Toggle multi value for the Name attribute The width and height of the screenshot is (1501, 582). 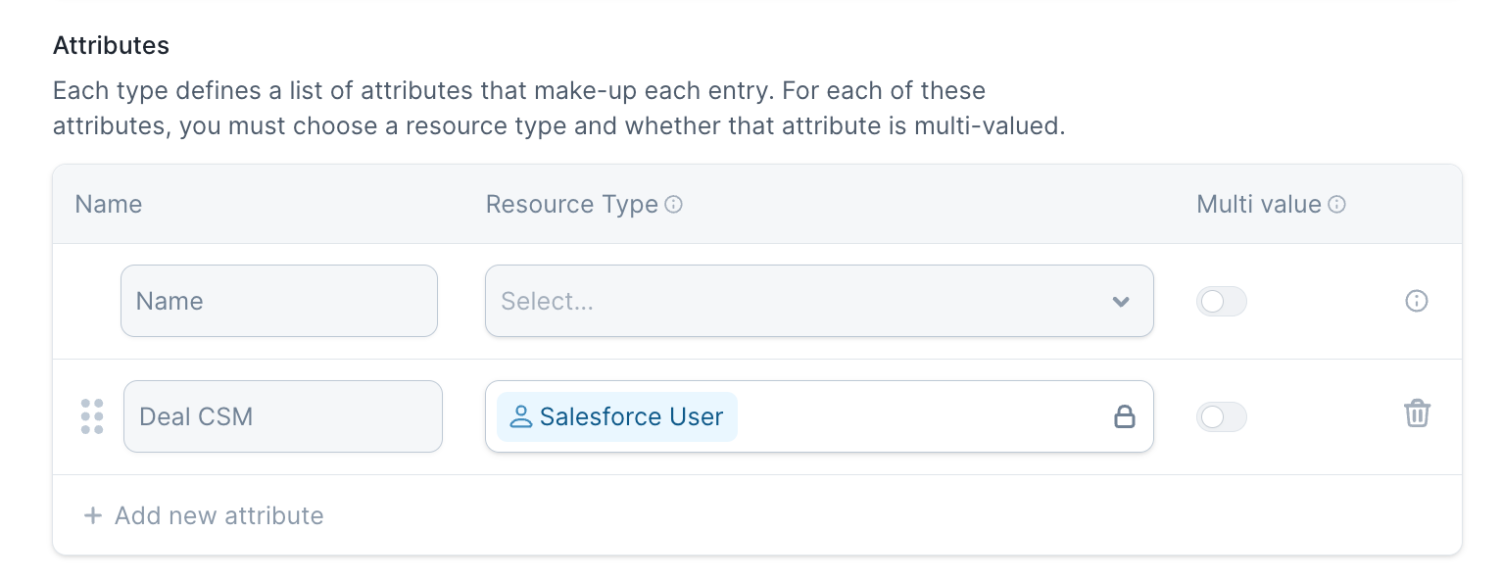[1221, 302]
